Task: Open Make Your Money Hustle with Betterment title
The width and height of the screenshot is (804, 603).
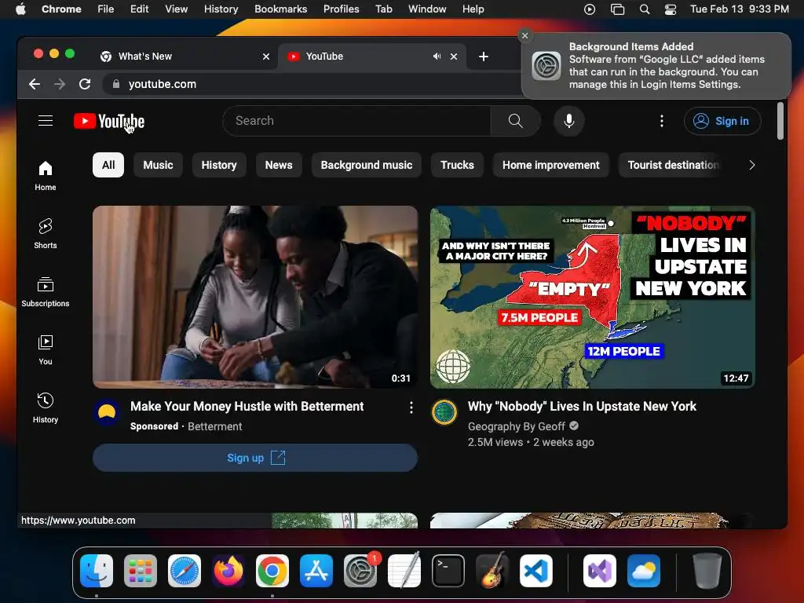Action: click(247, 407)
